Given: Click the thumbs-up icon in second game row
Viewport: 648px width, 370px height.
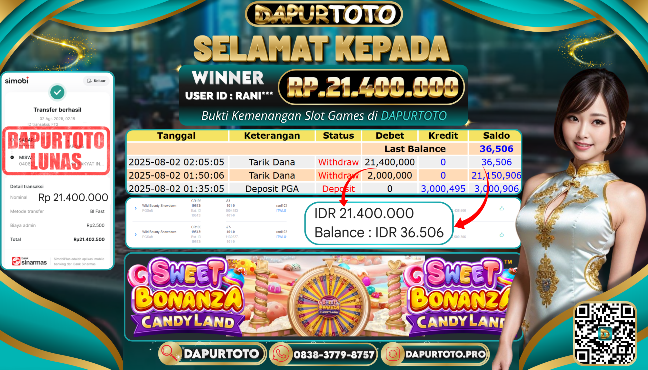Looking at the screenshot, I should pos(501,234).
